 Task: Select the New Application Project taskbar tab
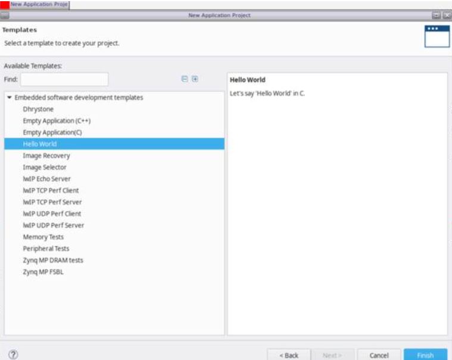(x=39, y=4)
